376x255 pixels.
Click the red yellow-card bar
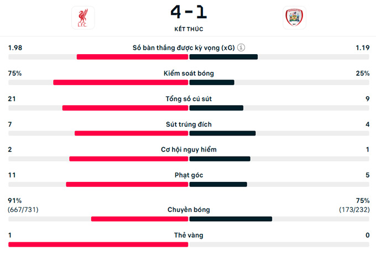[98, 244]
